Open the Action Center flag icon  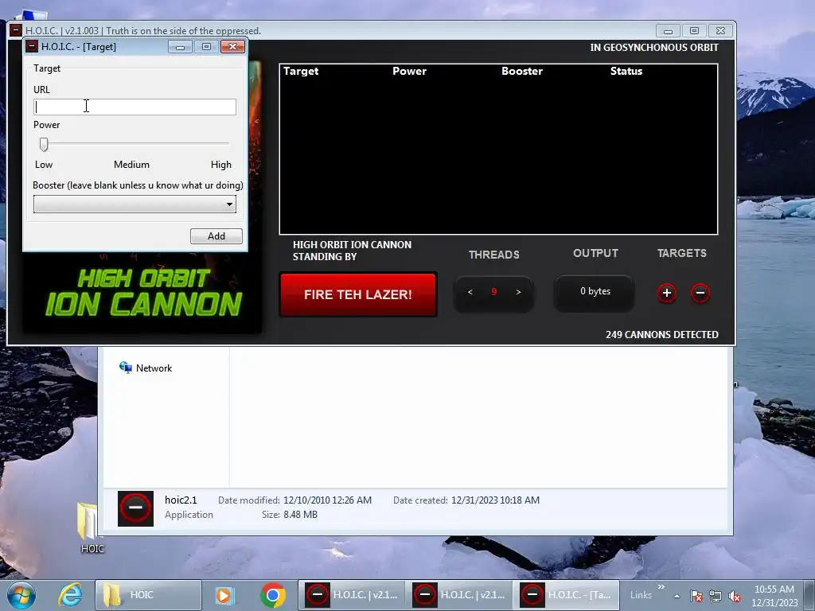696,596
